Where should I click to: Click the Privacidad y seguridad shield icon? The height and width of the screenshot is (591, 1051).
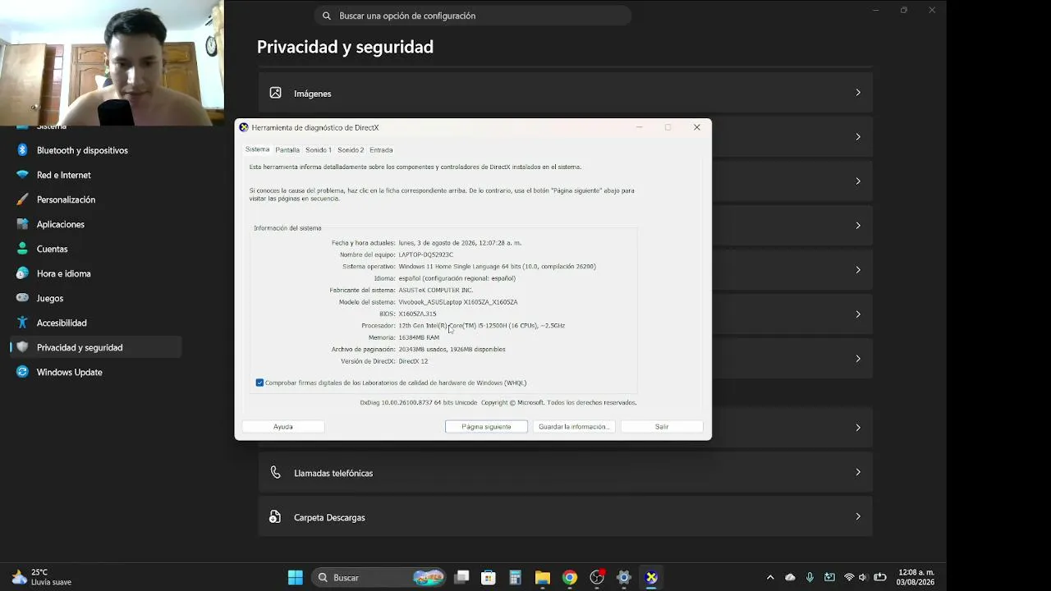pos(22,347)
